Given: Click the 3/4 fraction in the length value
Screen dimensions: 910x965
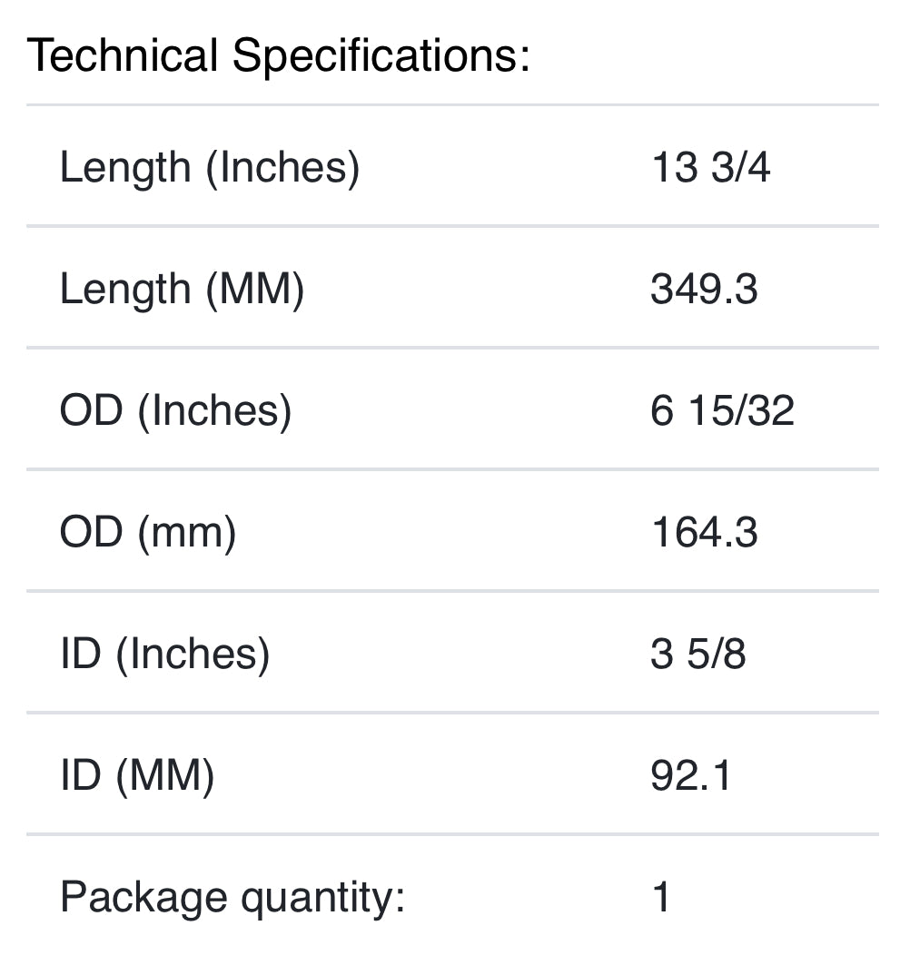Looking at the screenshot, I should (x=740, y=168).
